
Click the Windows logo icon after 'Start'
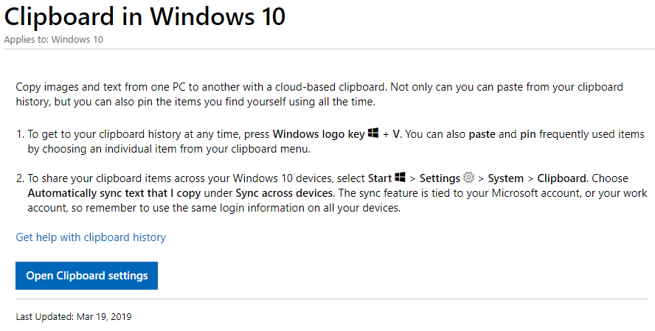tap(400, 177)
